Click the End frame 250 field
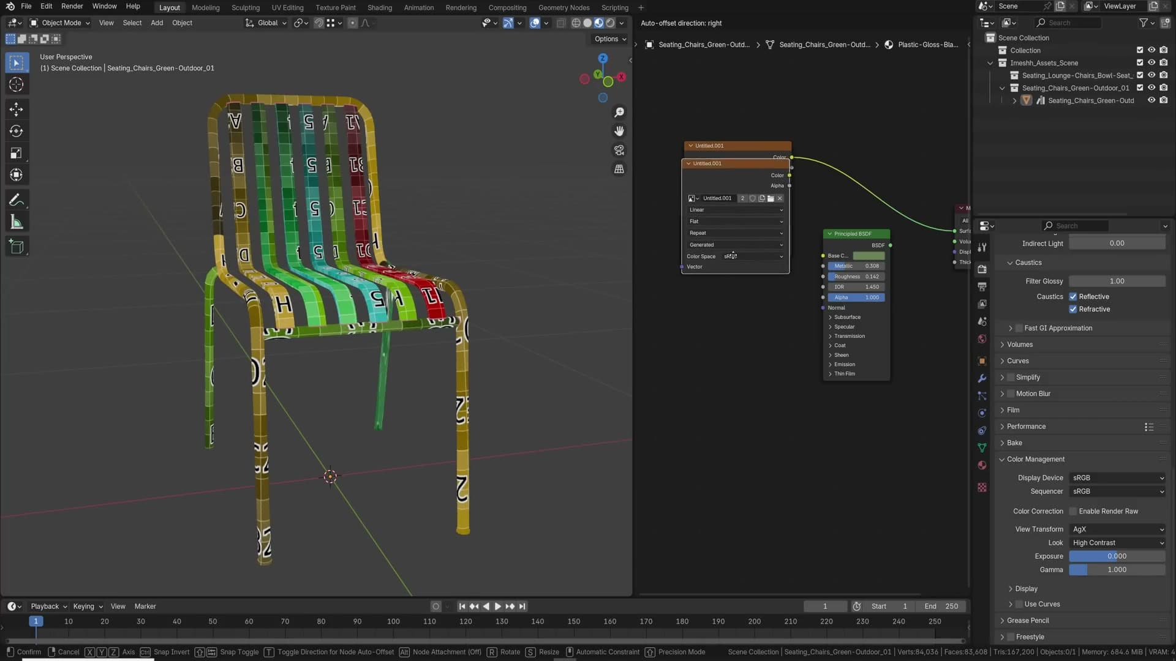 point(941,607)
